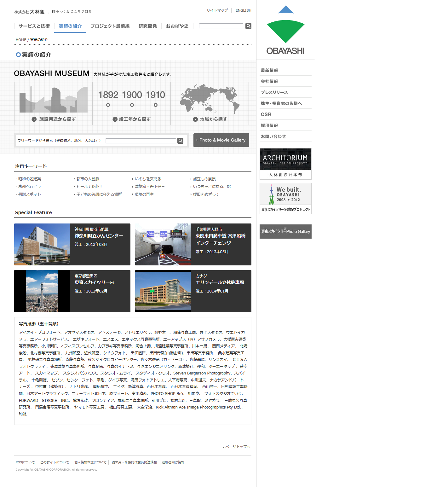
Task: Click keyword 昭和の名建築
Action: 30,179
